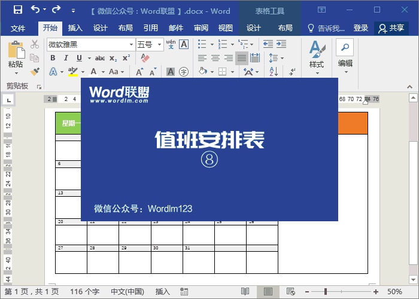The image size is (419, 299).
Task: Center align text
Action: pos(215,58)
